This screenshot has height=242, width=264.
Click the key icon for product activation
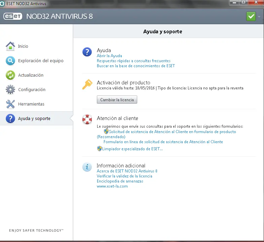tap(87, 84)
